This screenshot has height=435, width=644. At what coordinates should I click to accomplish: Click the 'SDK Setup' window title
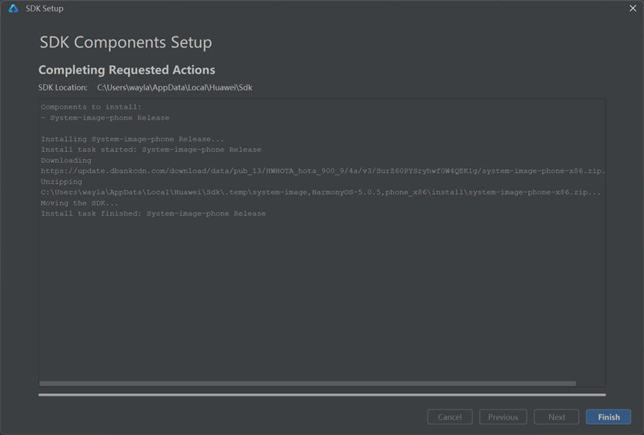pyautogui.click(x=44, y=9)
